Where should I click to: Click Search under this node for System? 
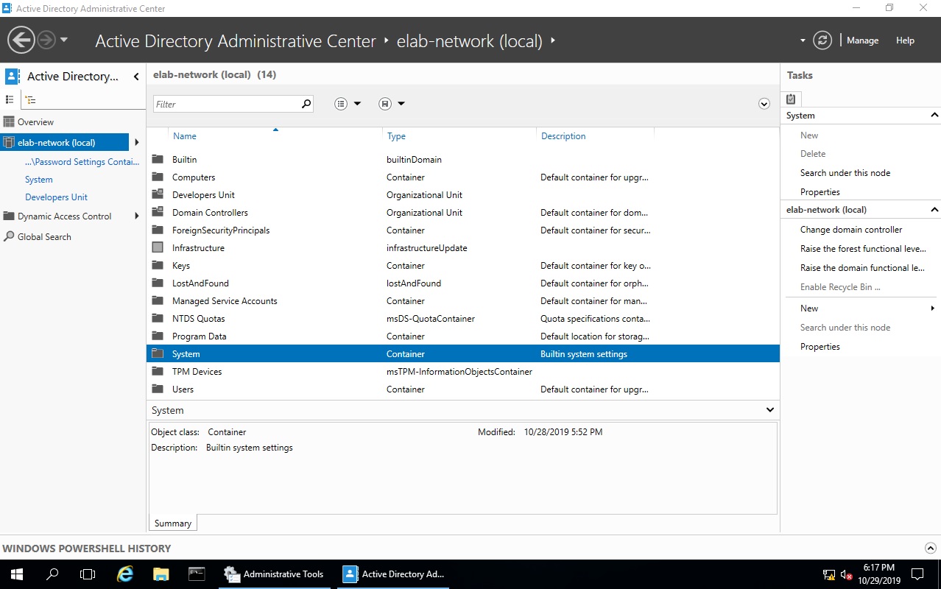click(x=845, y=173)
